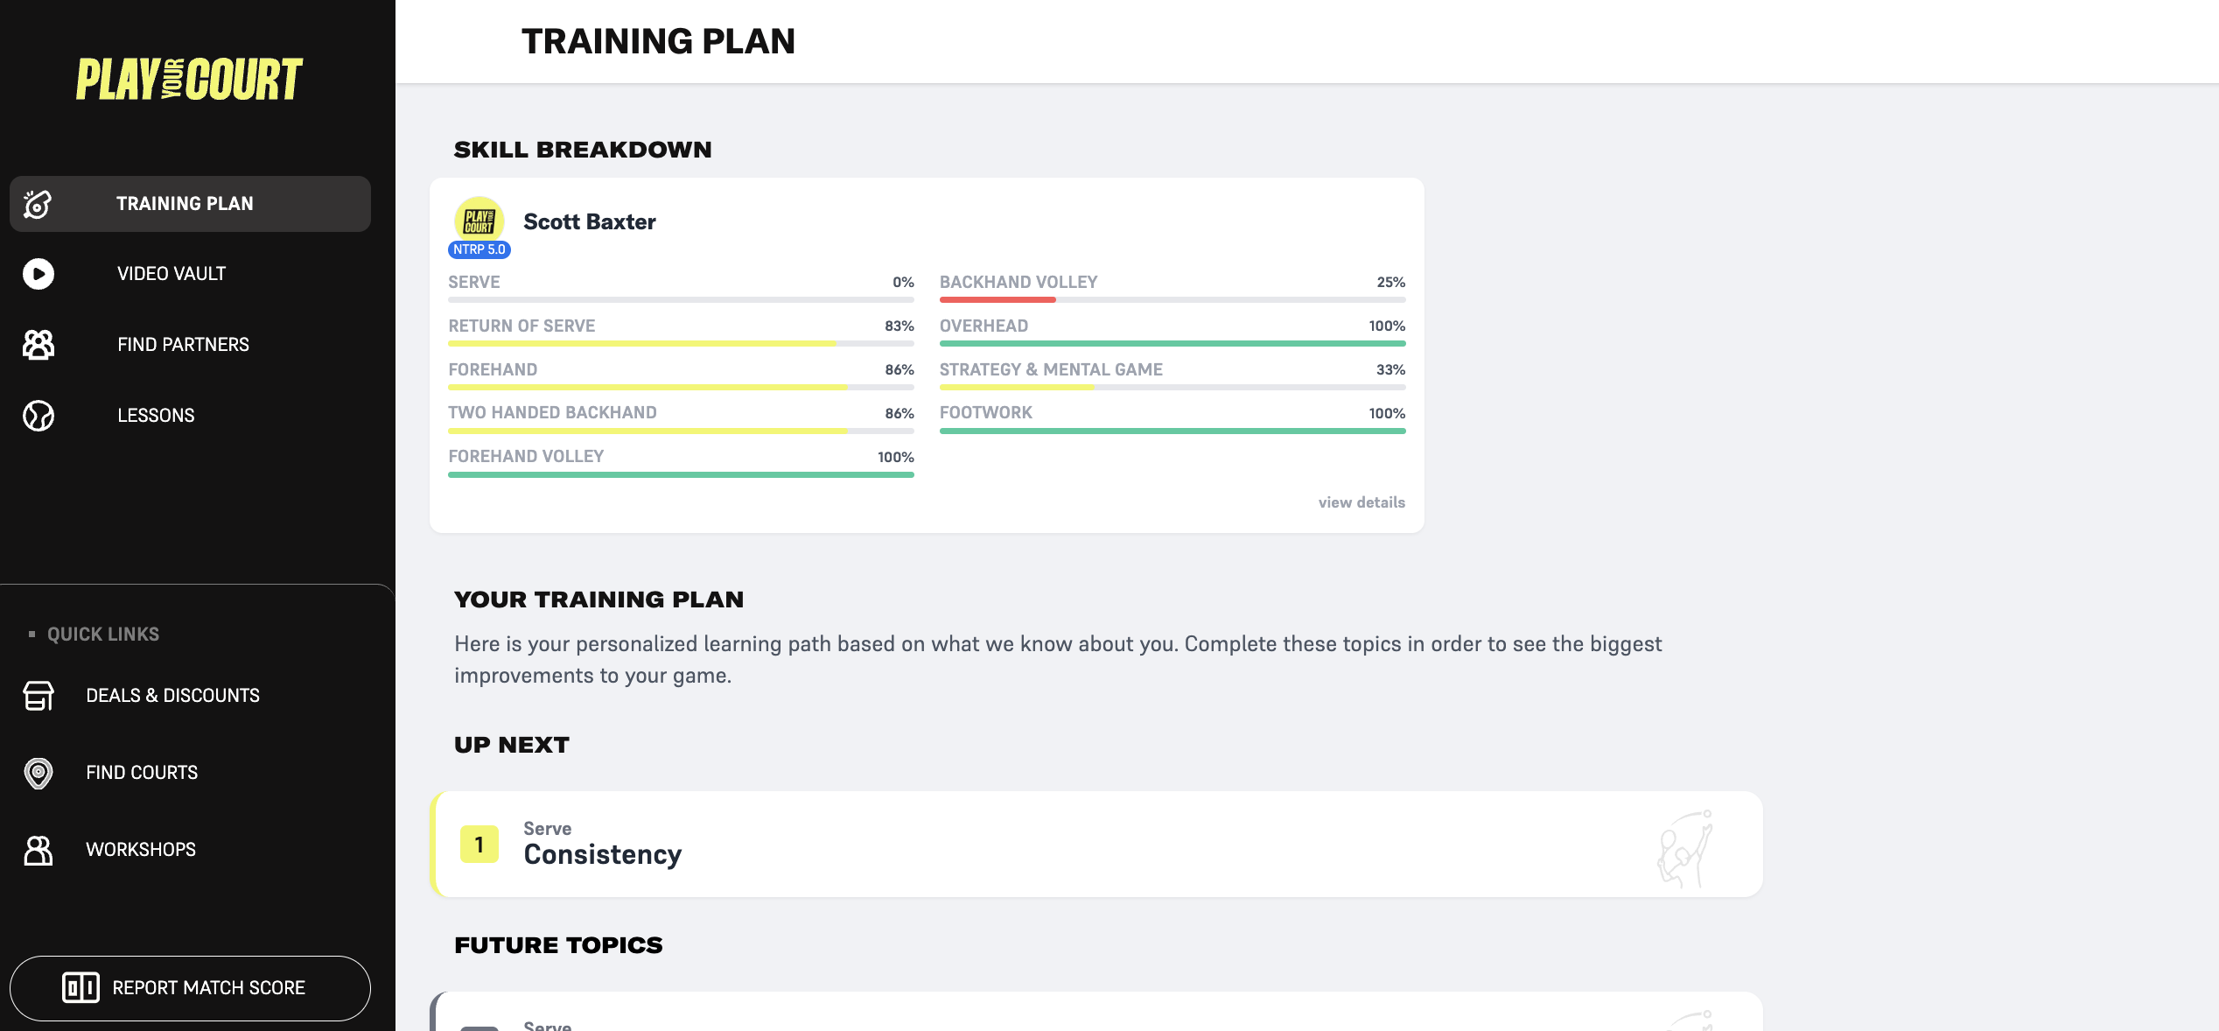Click the Two Handed Backhand 86% progress bar

point(681,431)
